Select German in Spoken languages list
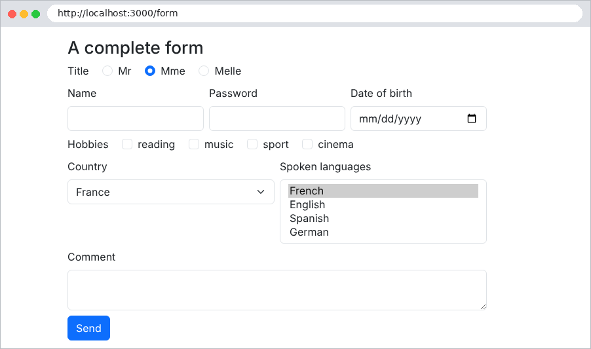The height and width of the screenshot is (349, 591). (383, 232)
